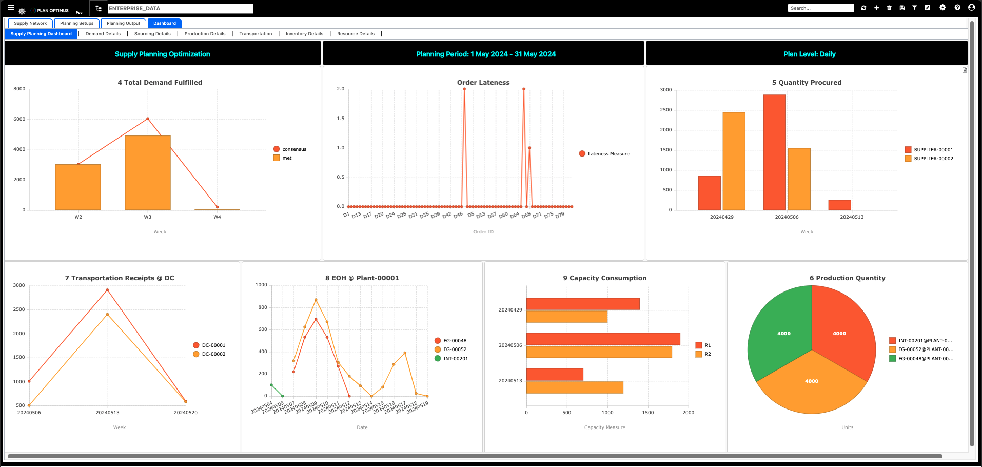Click the plus add icon
The width and height of the screenshot is (982, 467).
[x=877, y=8]
